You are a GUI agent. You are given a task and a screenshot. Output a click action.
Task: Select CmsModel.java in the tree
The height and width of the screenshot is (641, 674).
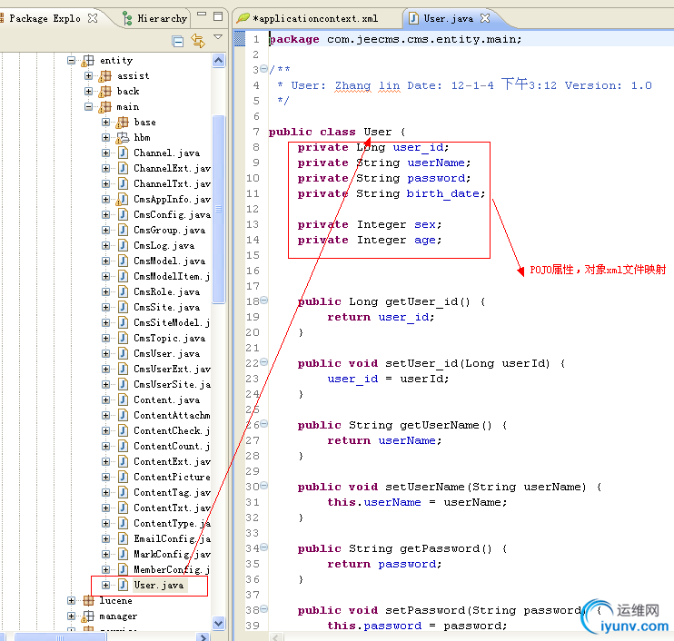169,261
